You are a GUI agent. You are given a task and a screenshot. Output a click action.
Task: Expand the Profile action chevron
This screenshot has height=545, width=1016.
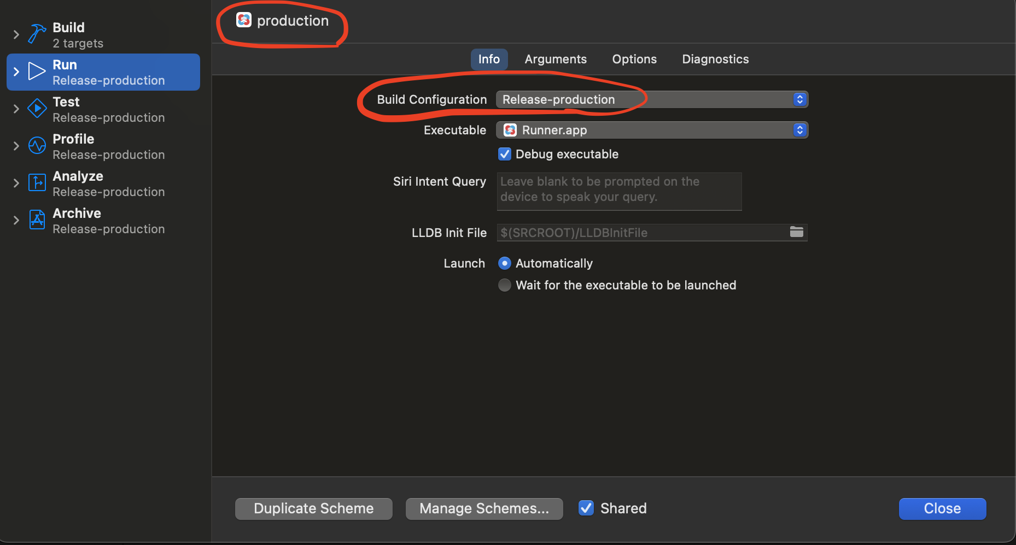point(16,146)
